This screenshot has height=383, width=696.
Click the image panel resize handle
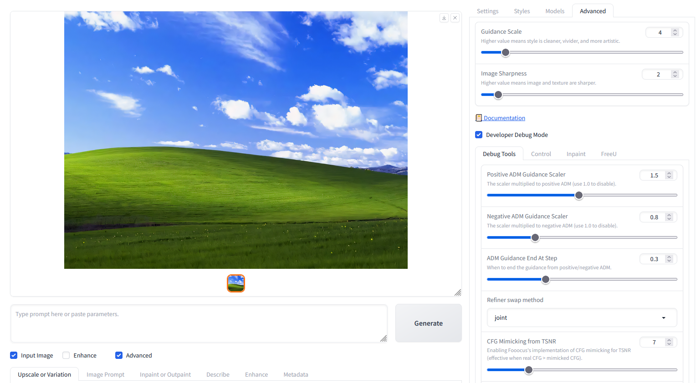pos(458,292)
